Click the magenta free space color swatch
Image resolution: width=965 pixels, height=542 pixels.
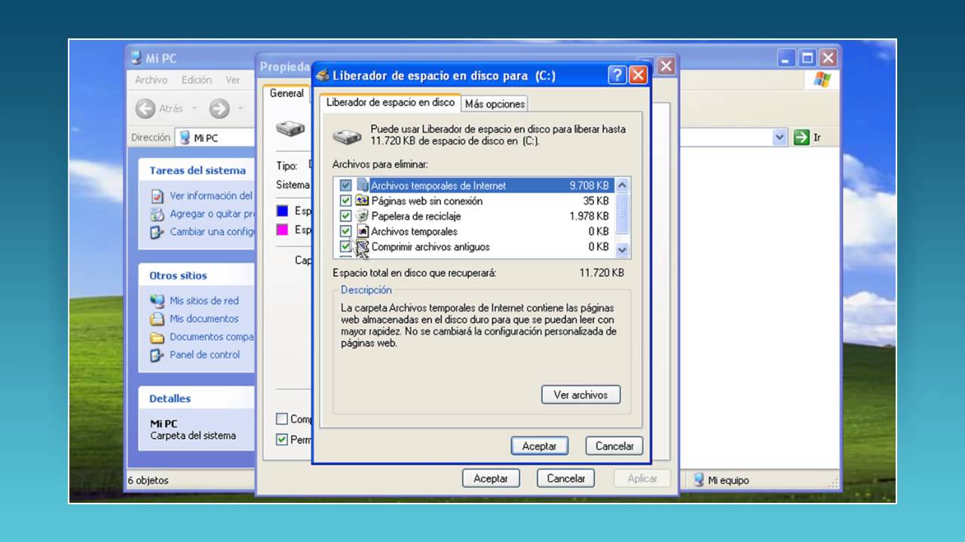click(283, 230)
